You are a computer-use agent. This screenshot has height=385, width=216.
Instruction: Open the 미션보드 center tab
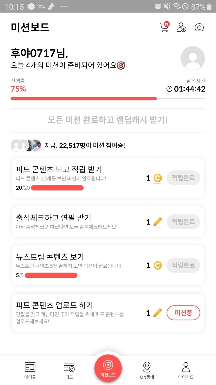point(108,368)
